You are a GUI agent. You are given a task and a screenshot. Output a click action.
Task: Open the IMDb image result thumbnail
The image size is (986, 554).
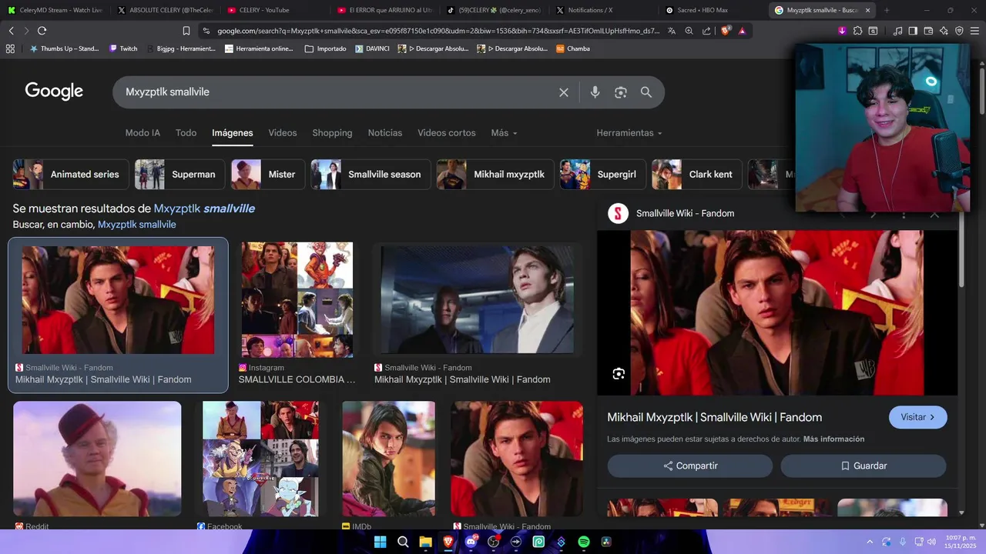388,459
